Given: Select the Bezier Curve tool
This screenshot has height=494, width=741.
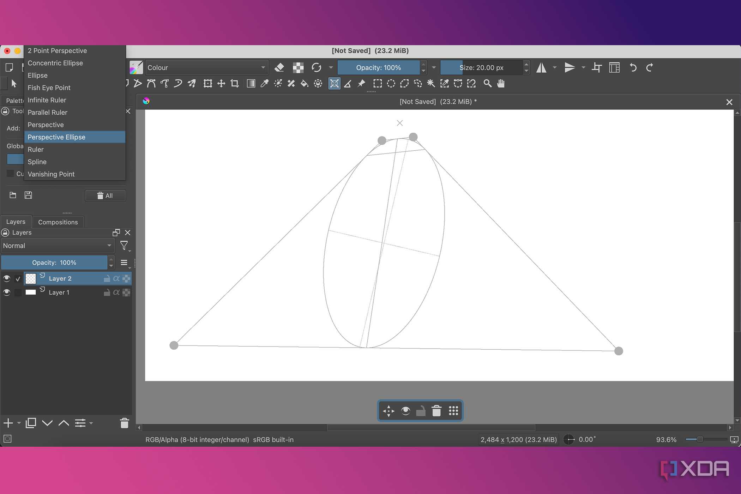Looking at the screenshot, I should pos(151,84).
